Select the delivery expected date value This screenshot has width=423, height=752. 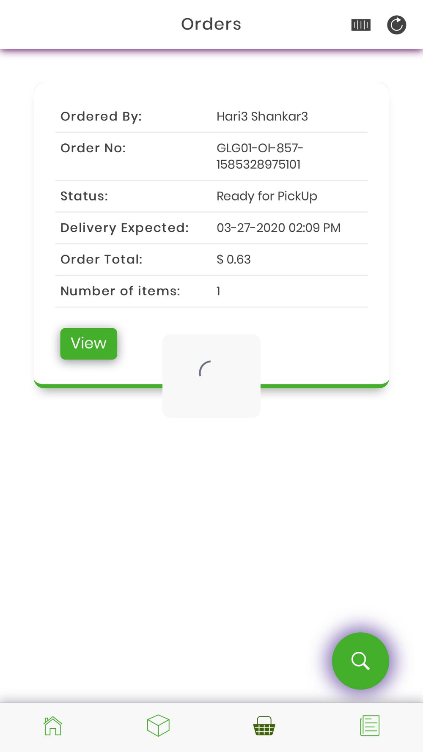[278, 228]
